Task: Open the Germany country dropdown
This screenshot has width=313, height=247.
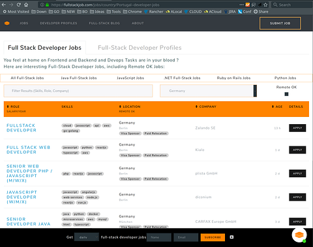Action: pos(208,91)
